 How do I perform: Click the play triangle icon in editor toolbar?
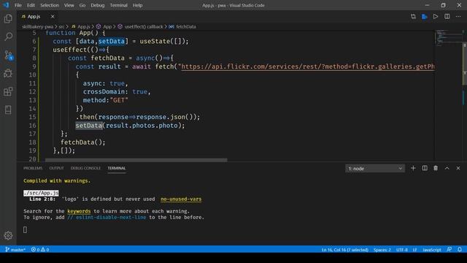pos(436,16)
